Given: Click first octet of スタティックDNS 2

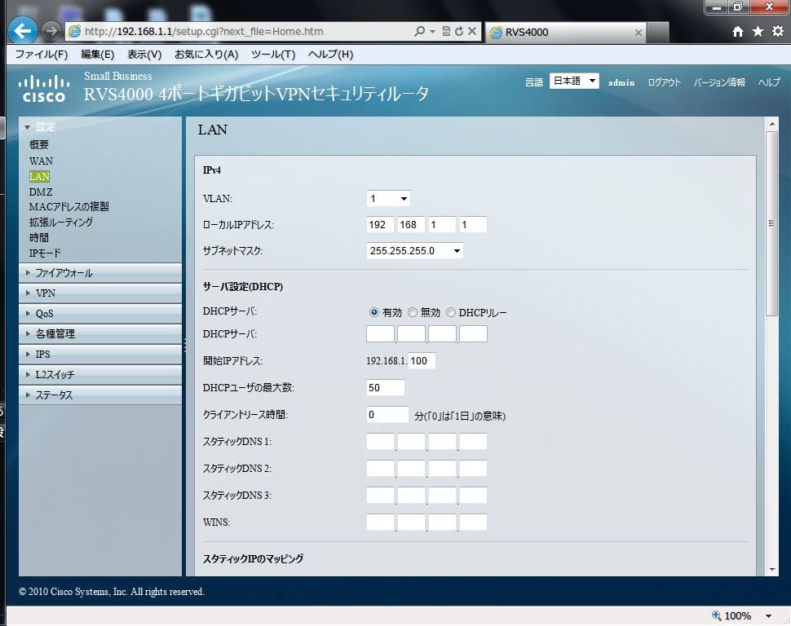Looking at the screenshot, I should (x=380, y=468).
